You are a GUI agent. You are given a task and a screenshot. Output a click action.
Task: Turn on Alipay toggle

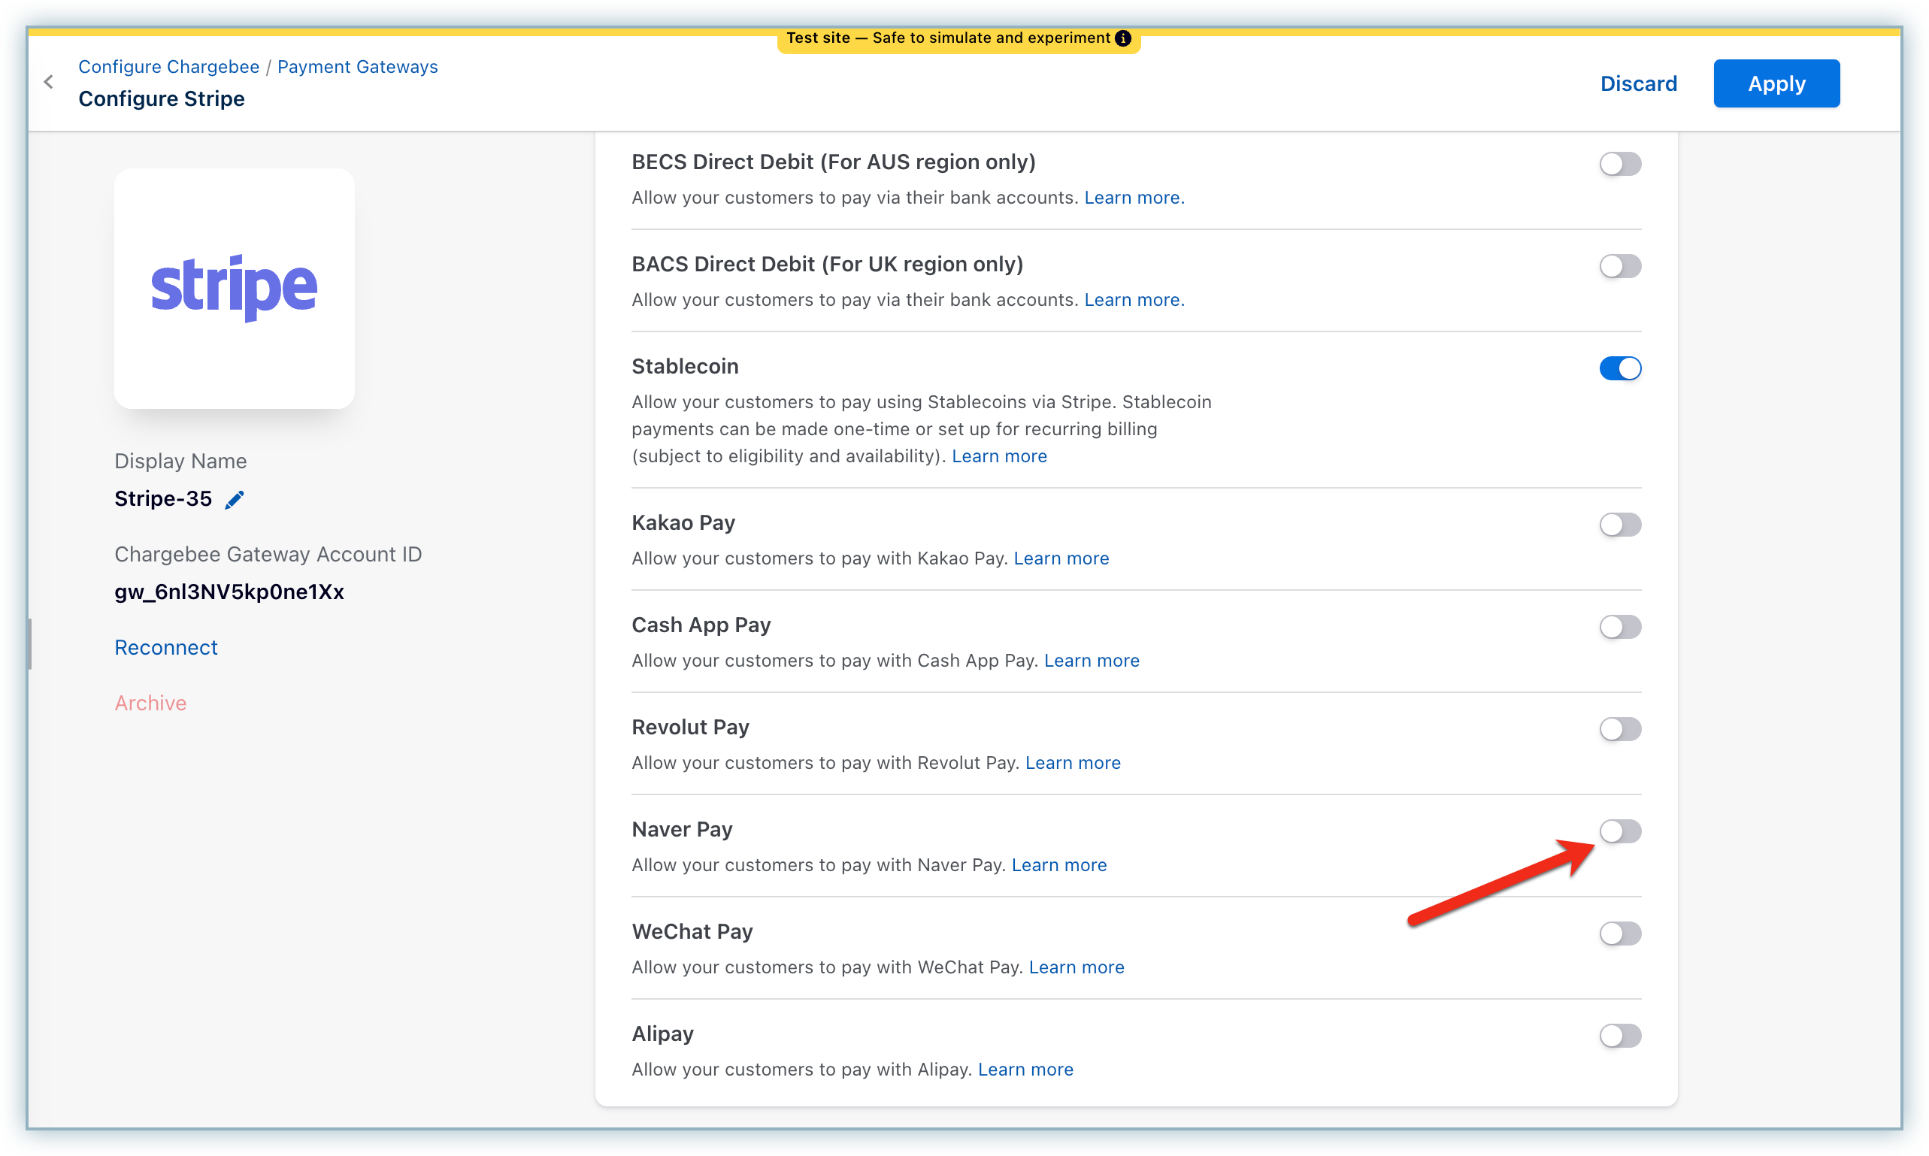click(1620, 1034)
